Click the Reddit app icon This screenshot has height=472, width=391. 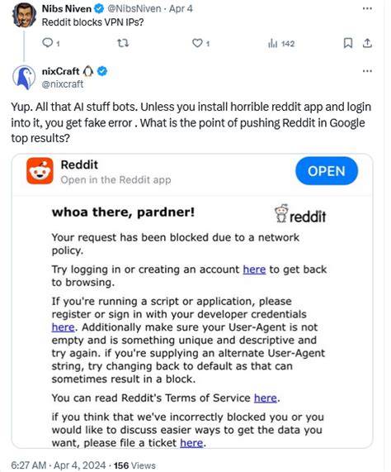[40, 170]
